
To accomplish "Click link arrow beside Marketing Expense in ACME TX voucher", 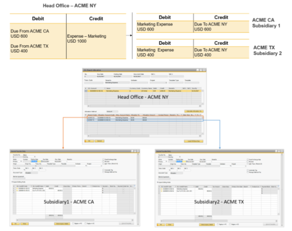I will coord(160,188).
